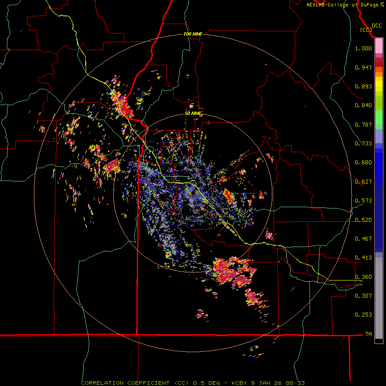Click the 0.307 legend value
386x386 pixels.
pyautogui.click(x=363, y=296)
